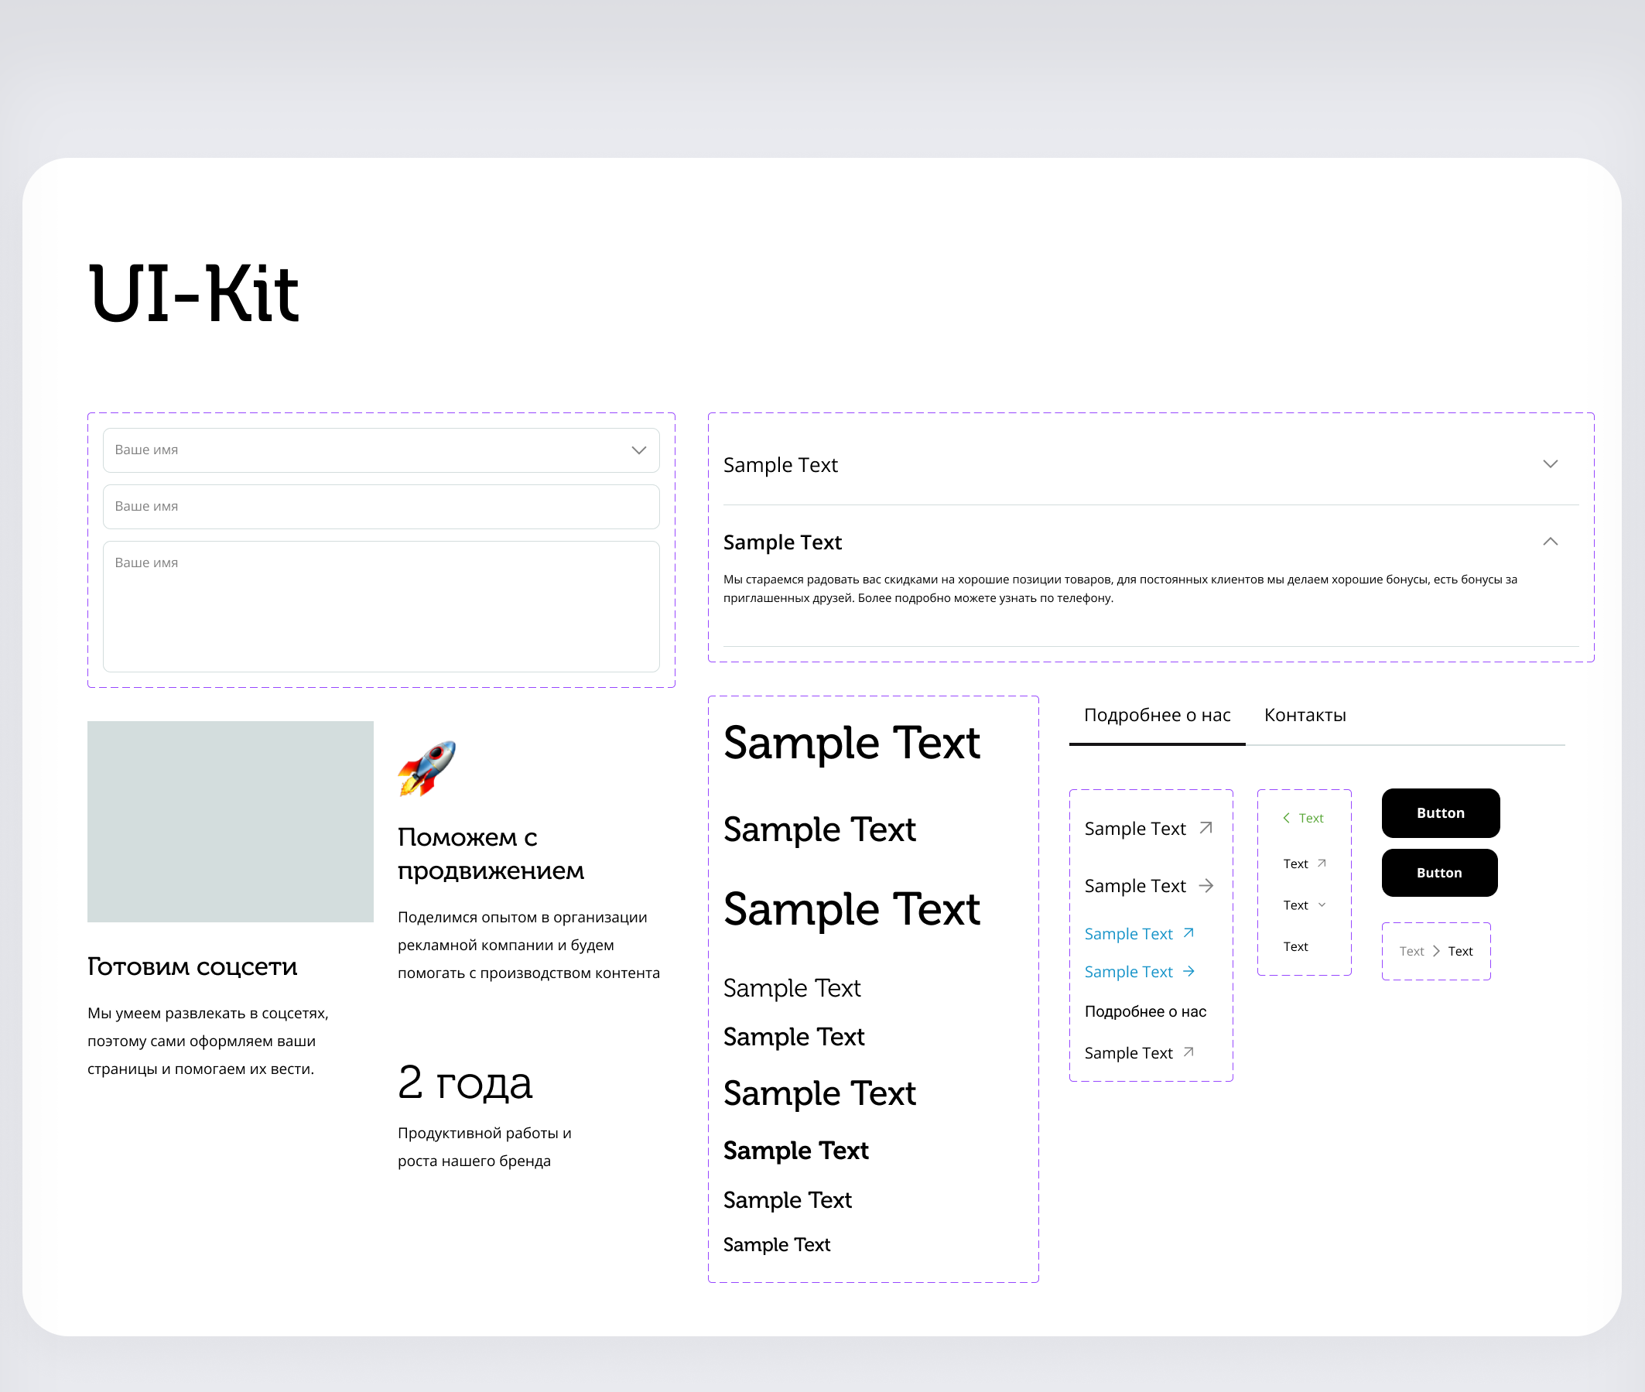Click the green back chevron beside Text
Screen dimensions: 1645x1392
(1286, 819)
